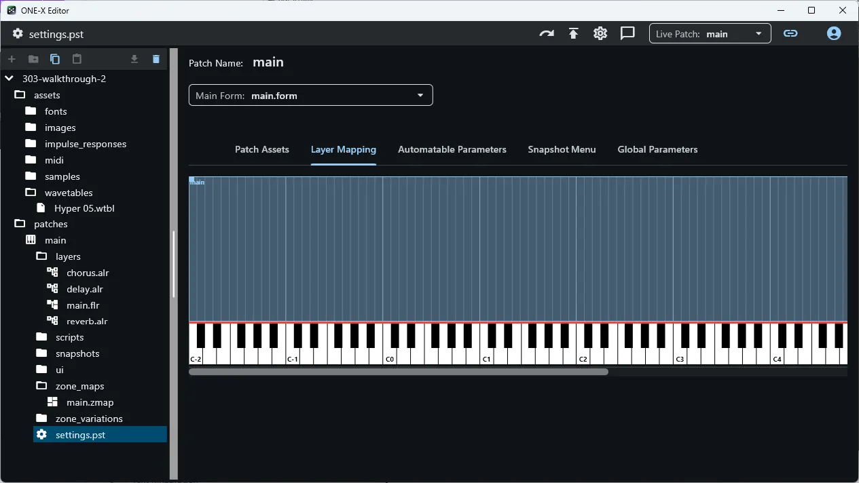Click the copy icon in file panel toolbar
The image size is (859, 483).
click(55, 59)
